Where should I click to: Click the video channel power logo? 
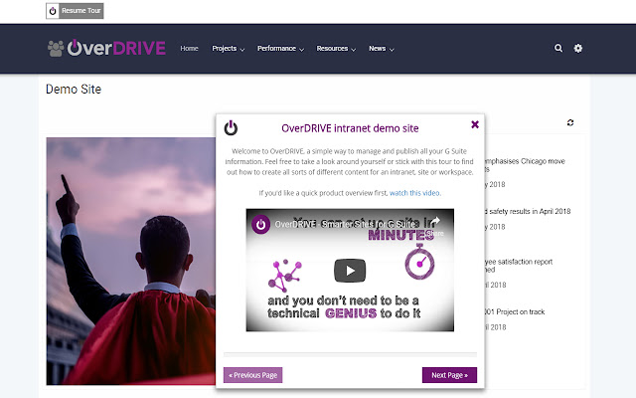(260, 224)
